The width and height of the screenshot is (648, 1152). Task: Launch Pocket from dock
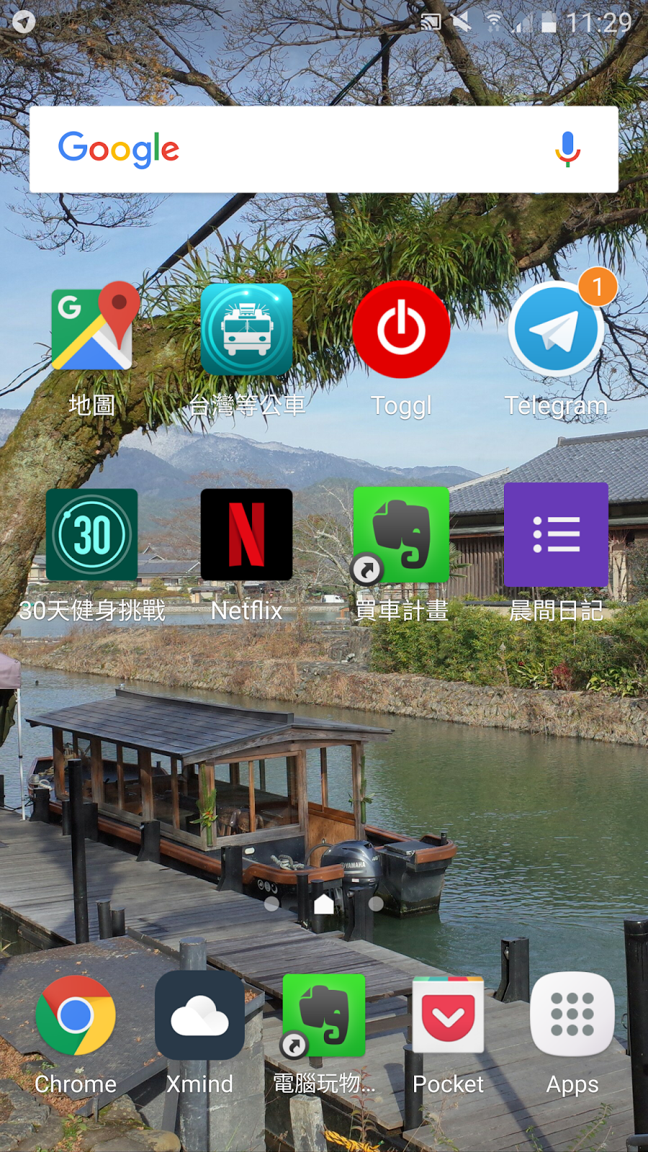448,1015
